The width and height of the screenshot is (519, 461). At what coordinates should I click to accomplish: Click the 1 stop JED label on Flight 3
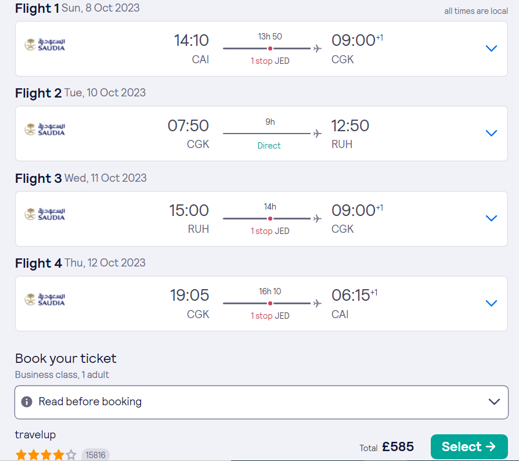pos(270,231)
